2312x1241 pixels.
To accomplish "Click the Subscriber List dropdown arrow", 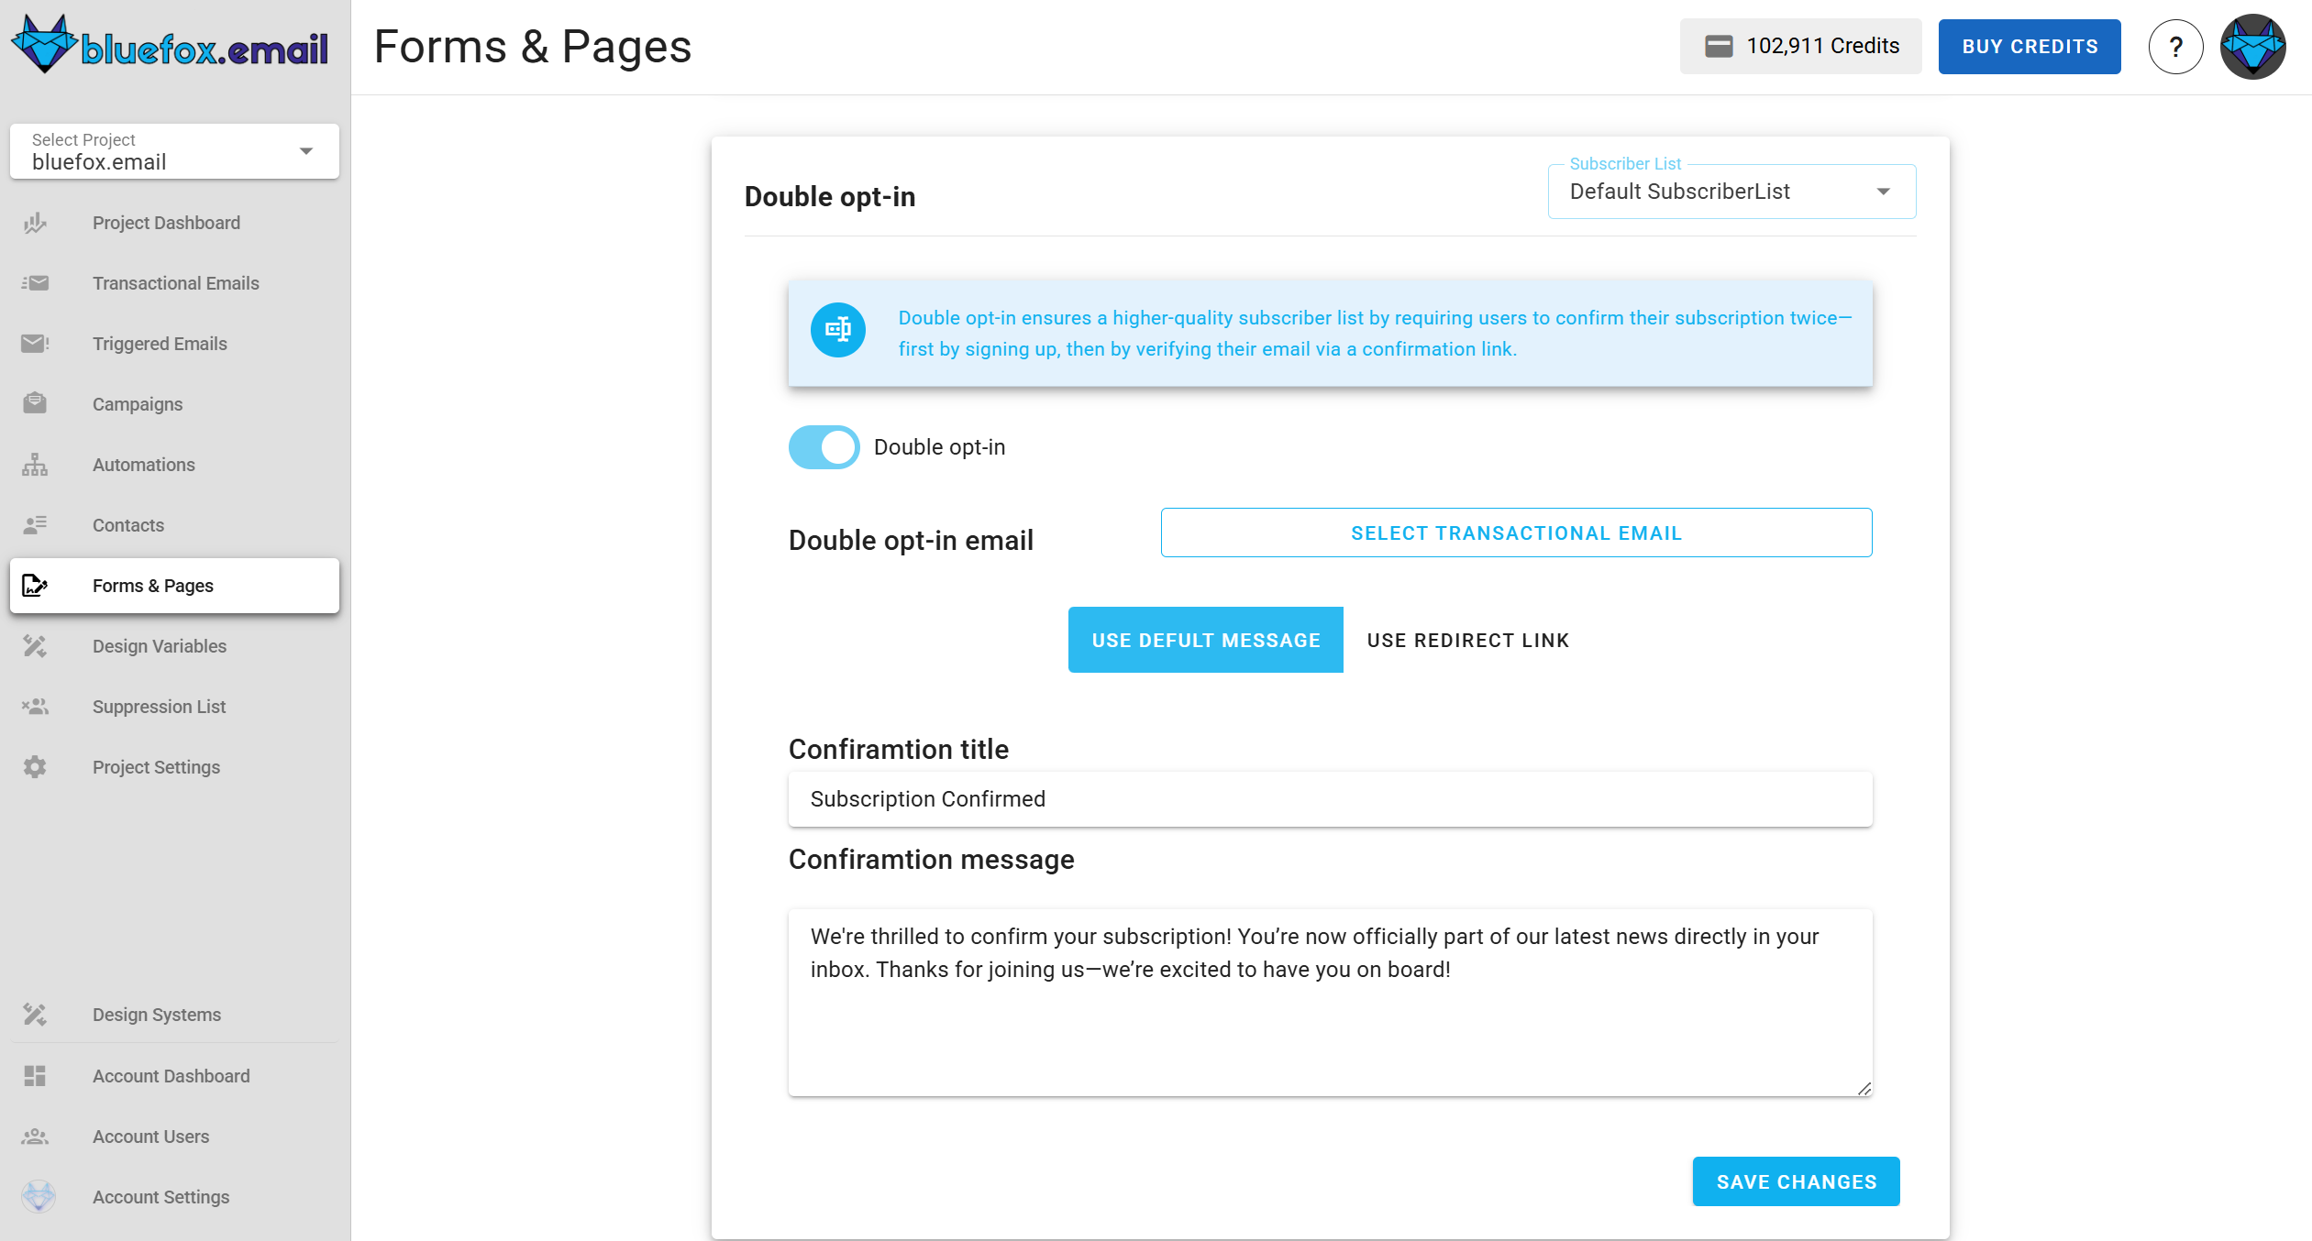I will pos(1883,192).
